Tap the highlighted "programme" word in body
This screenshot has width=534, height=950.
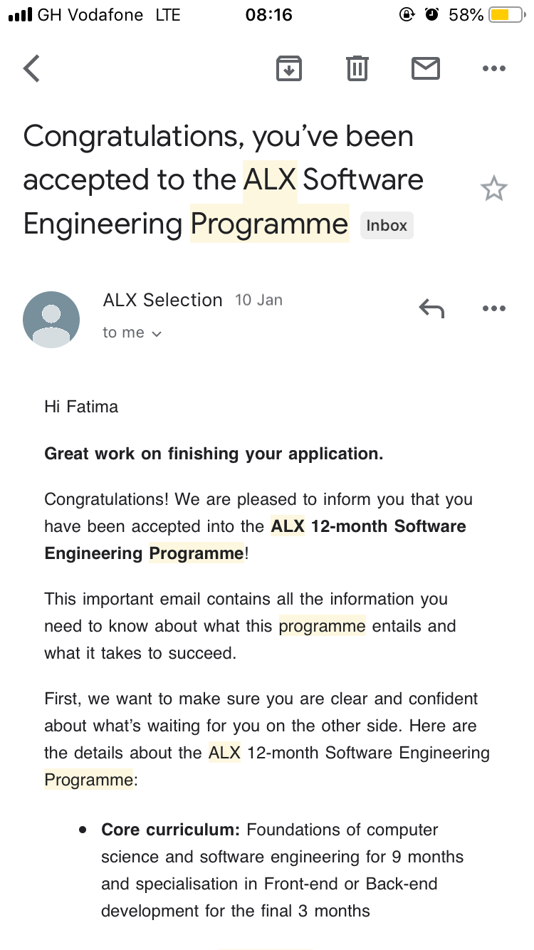pyautogui.click(x=322, y=626)
